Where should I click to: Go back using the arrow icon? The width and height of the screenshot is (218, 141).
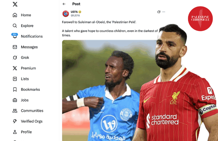coord(64,4)
